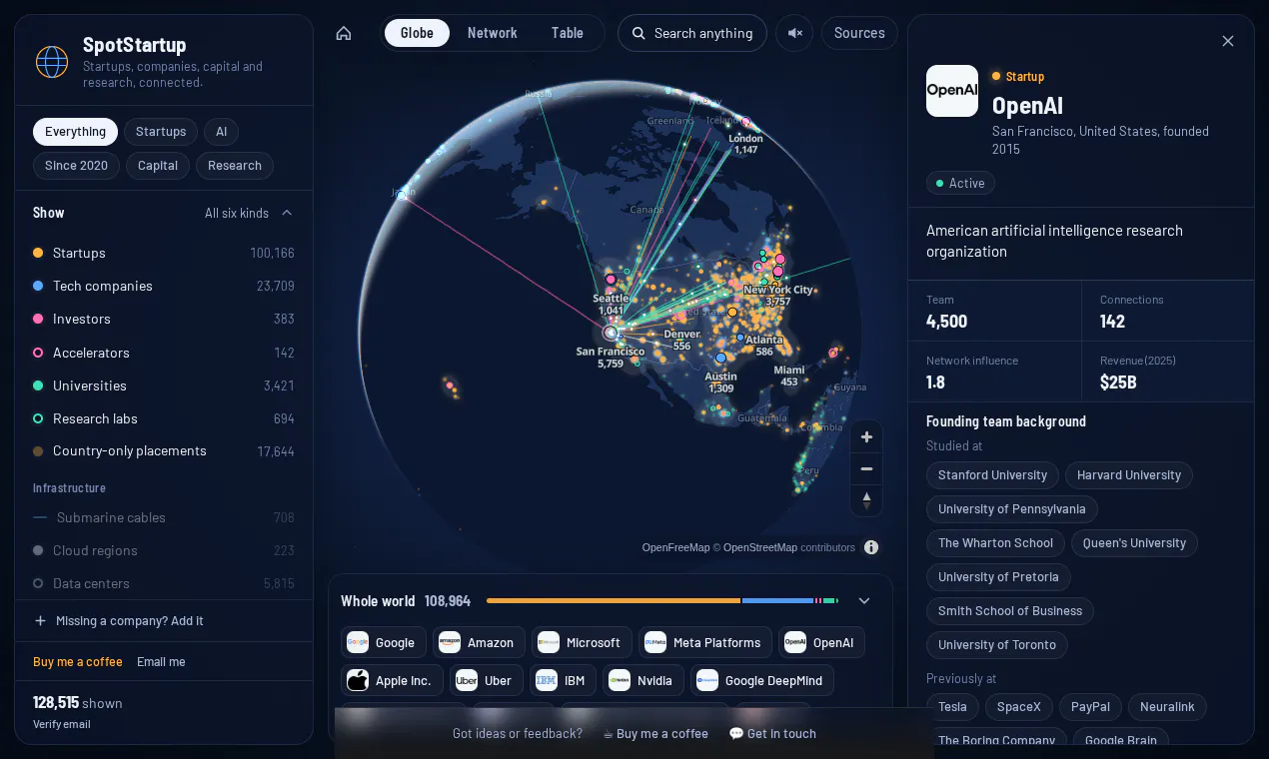Select the Nvidia company chip
Viewport: 1269px width, 759px height.
coord(643,681)
